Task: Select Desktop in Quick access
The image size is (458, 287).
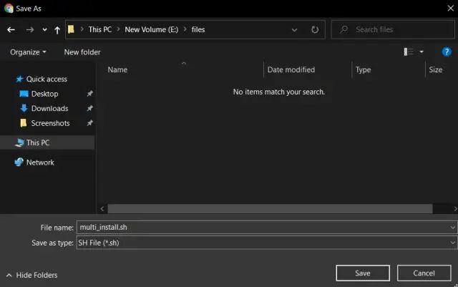Action: 44,94
